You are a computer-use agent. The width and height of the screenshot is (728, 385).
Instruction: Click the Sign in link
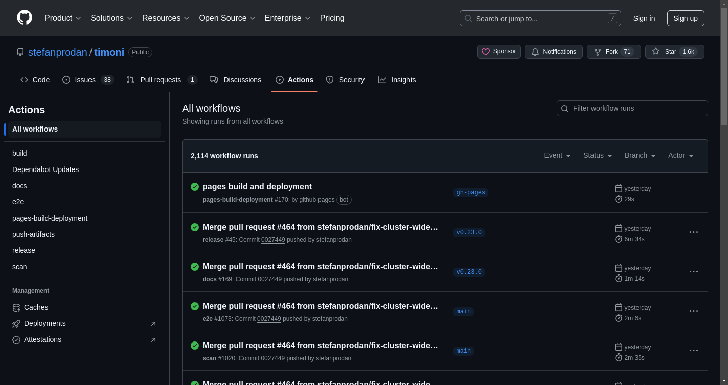click(x=644, y=18)
